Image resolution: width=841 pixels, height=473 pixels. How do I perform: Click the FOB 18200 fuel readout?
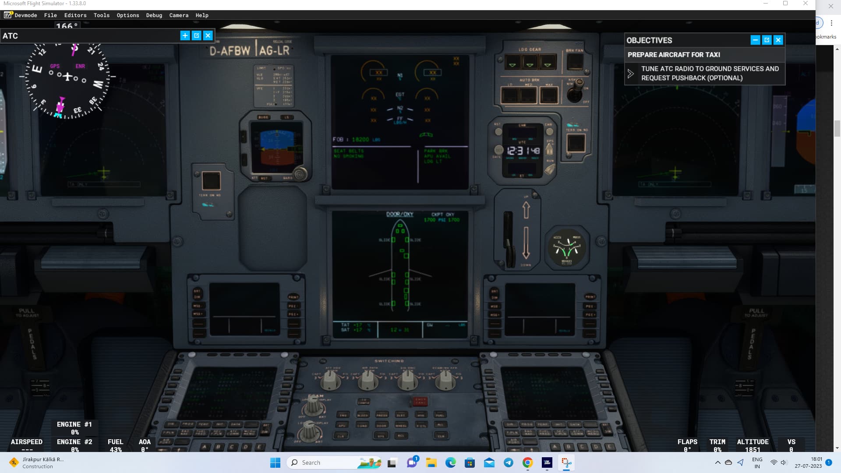click(356, 139)
